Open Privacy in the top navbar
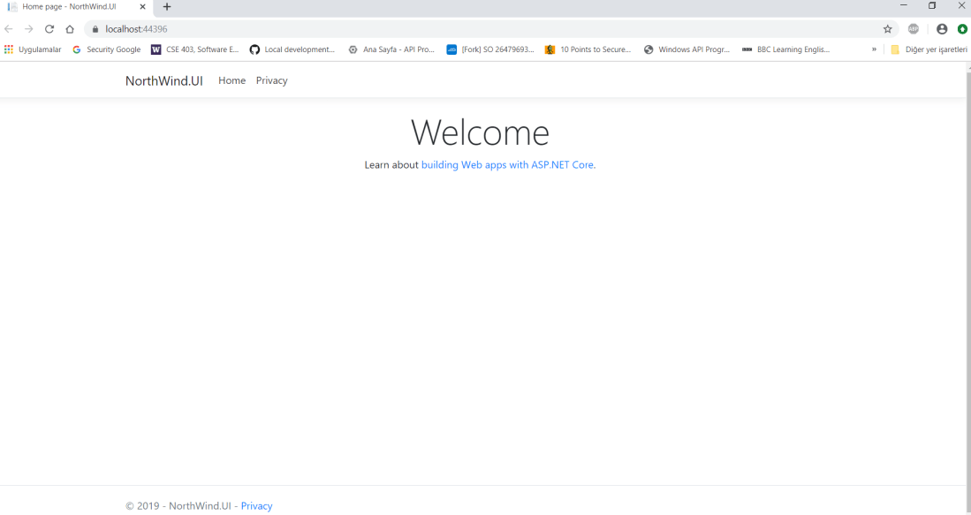971x515 pixels. click(271, 80)
